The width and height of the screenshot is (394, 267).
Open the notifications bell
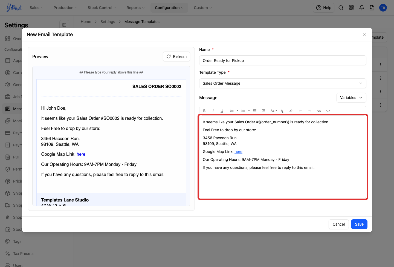[362, 8]
